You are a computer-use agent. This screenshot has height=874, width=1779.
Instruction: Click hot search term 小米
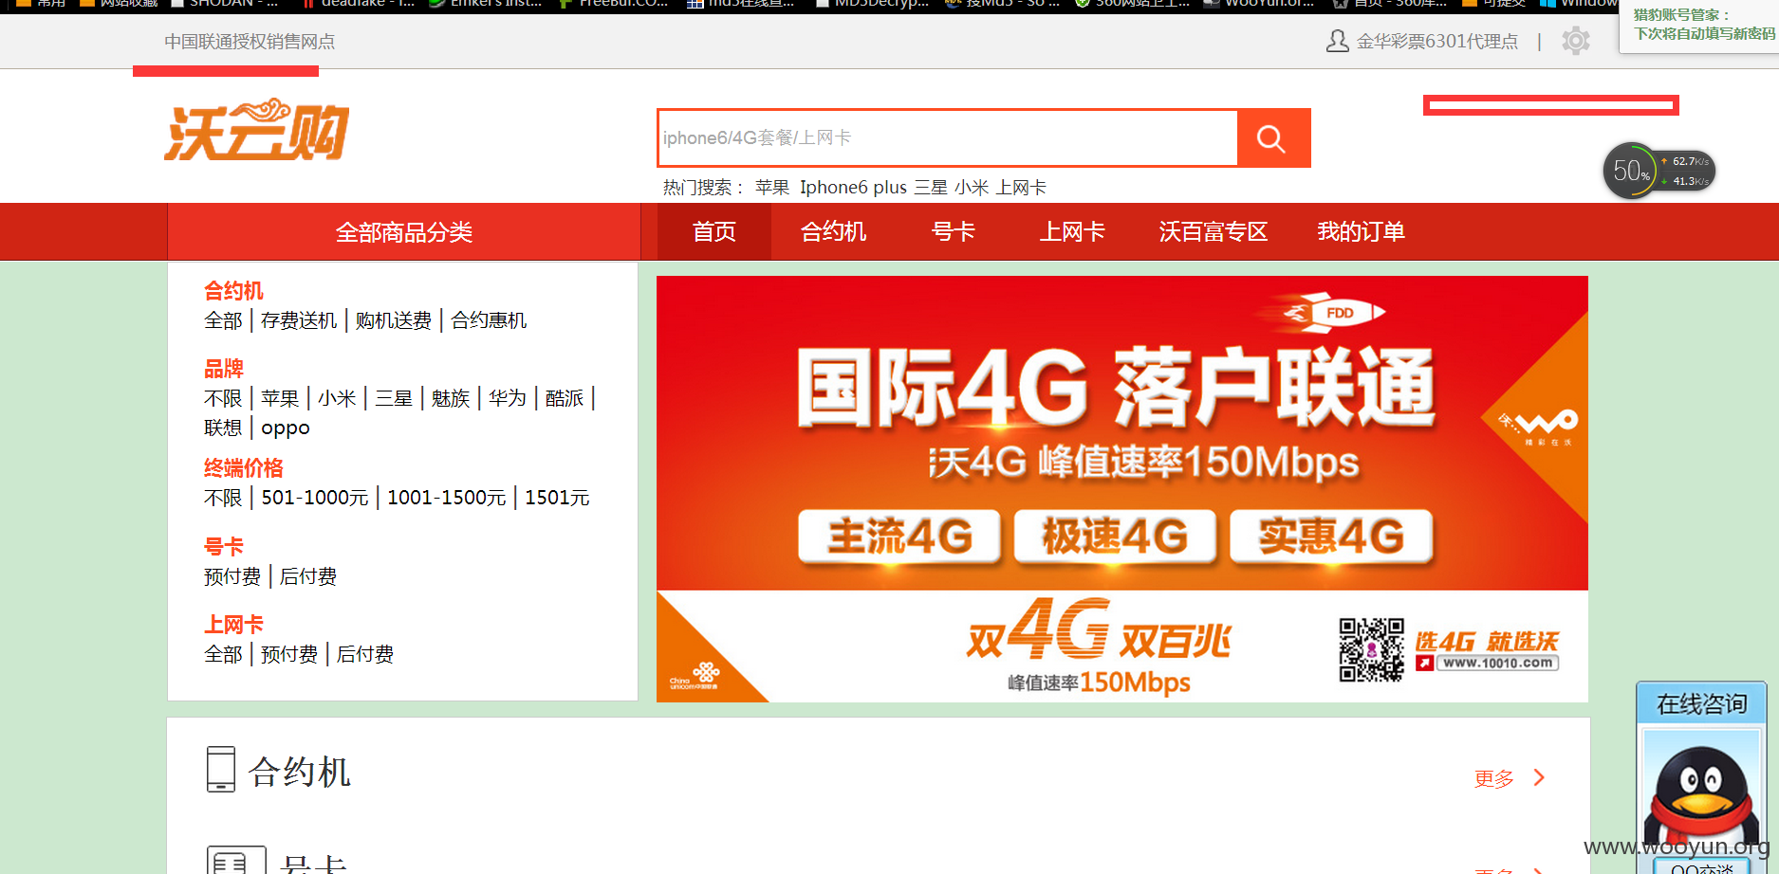pos(972,188)
